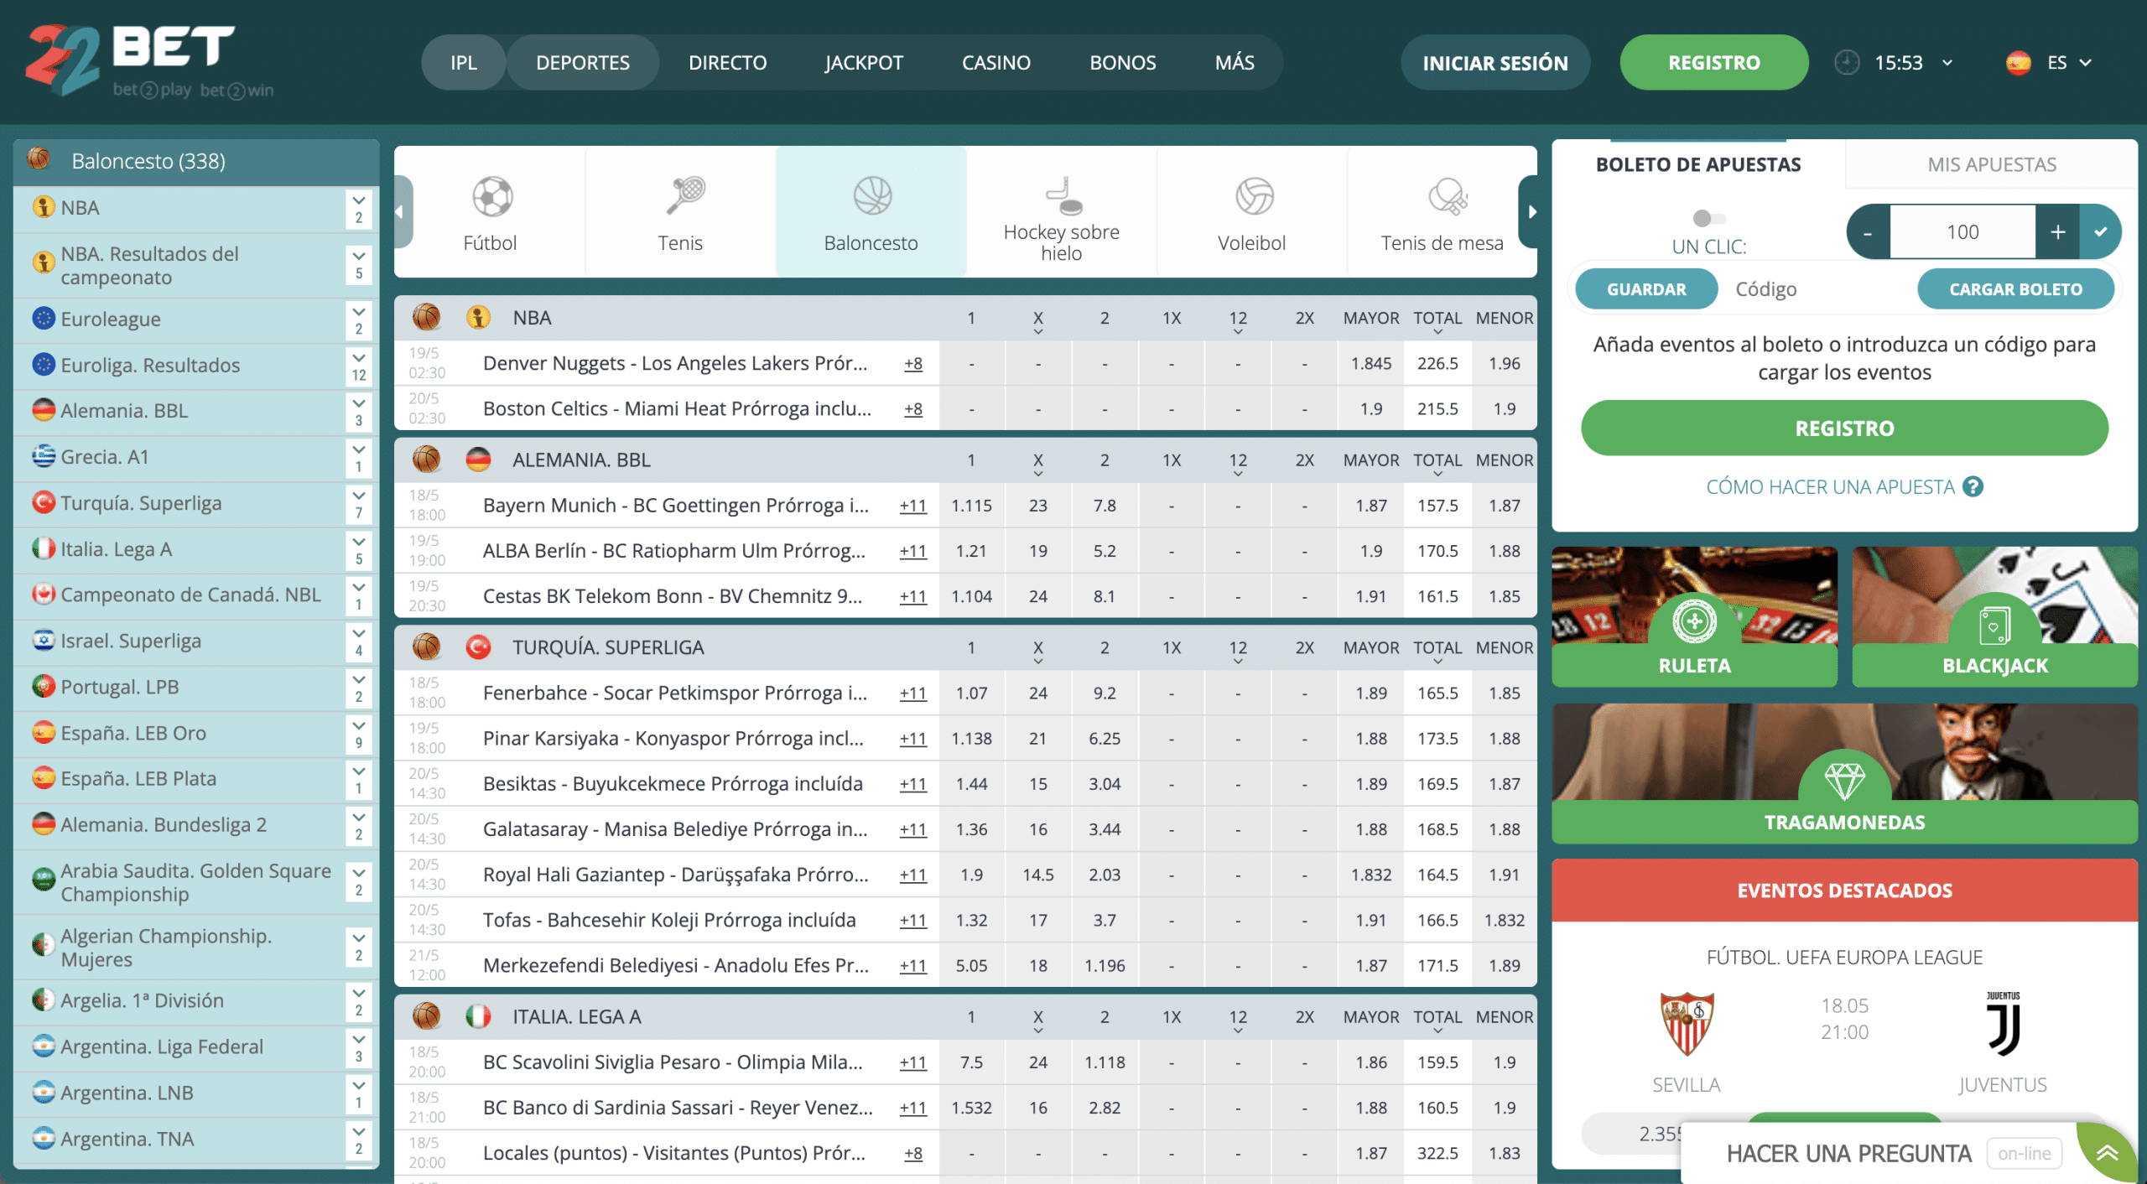Select 7.5 odds for Scavolini Pesaro

click(971, 1062)
